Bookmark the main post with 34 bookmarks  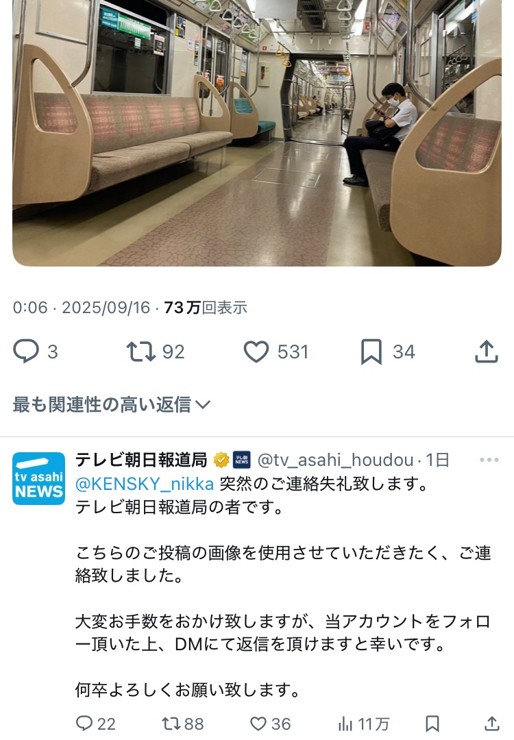(x=388, y=351)
